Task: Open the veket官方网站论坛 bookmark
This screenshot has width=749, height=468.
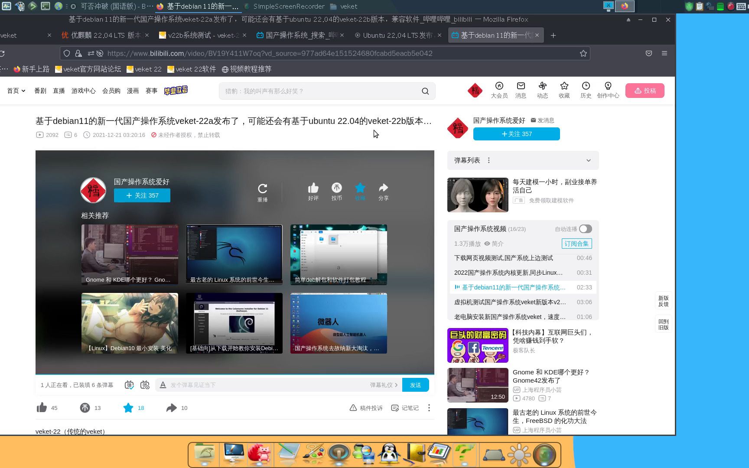Action: tap(88, 69)
